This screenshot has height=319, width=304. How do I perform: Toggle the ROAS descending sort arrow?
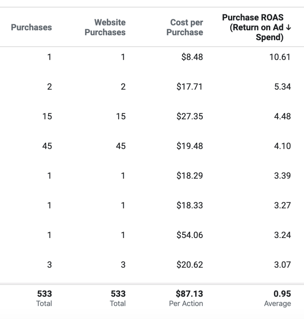click(288, 27)
